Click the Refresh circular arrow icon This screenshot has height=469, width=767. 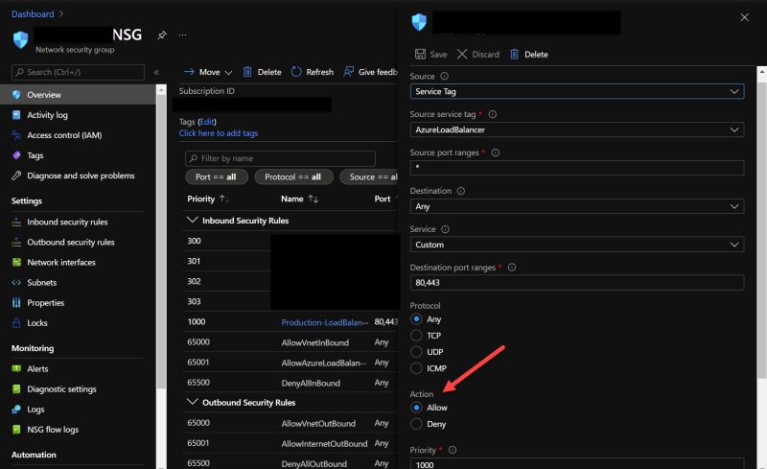pos(296,72)
